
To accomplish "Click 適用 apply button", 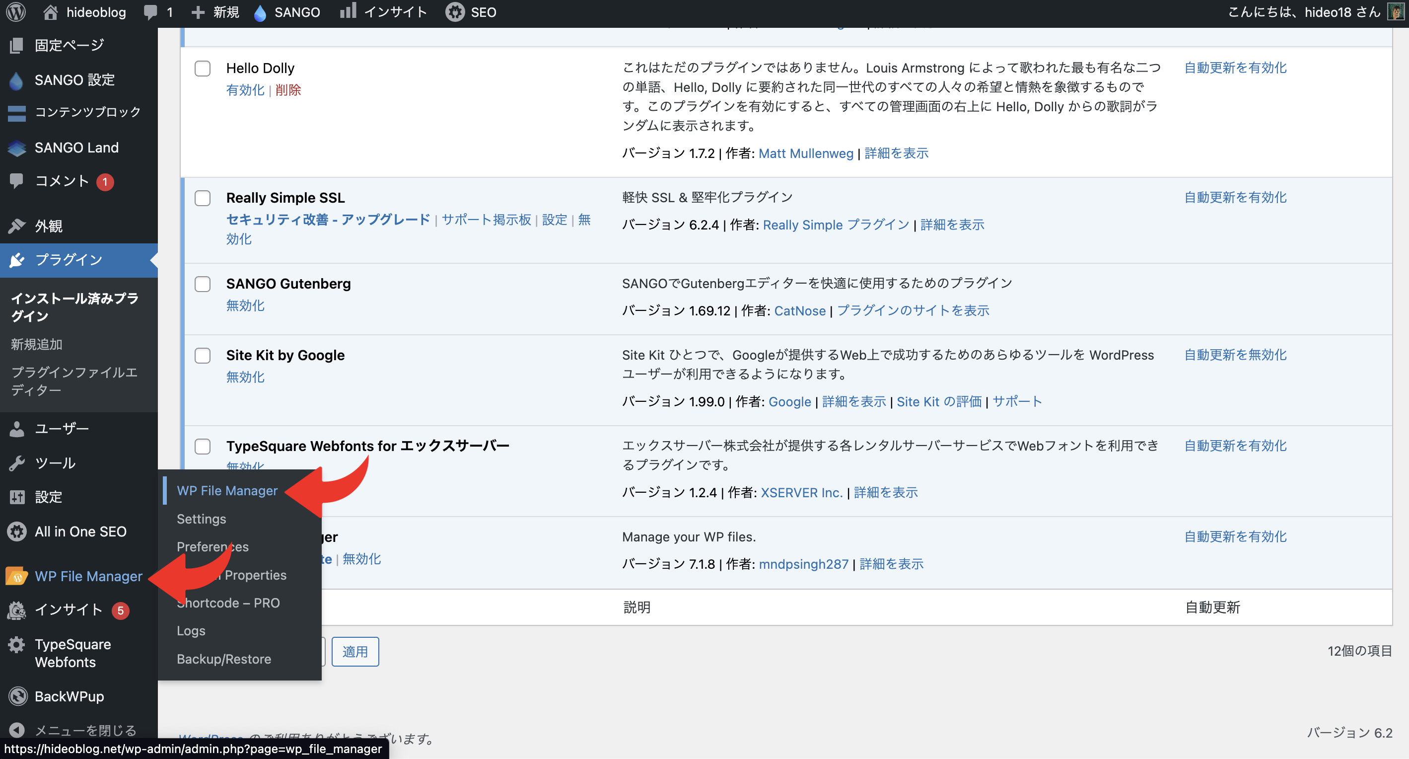I will click(x=355, y=651).
